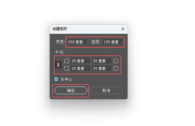This screenshot has height=126, width=195.
Task: Click the top-left corner radius icon
Action: [67, 61]
